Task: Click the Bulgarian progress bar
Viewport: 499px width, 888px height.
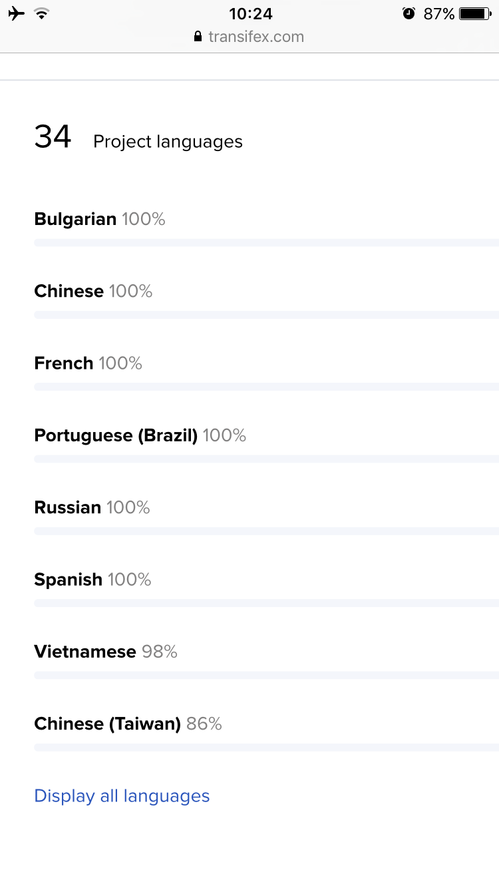Action: coord(266,243)
